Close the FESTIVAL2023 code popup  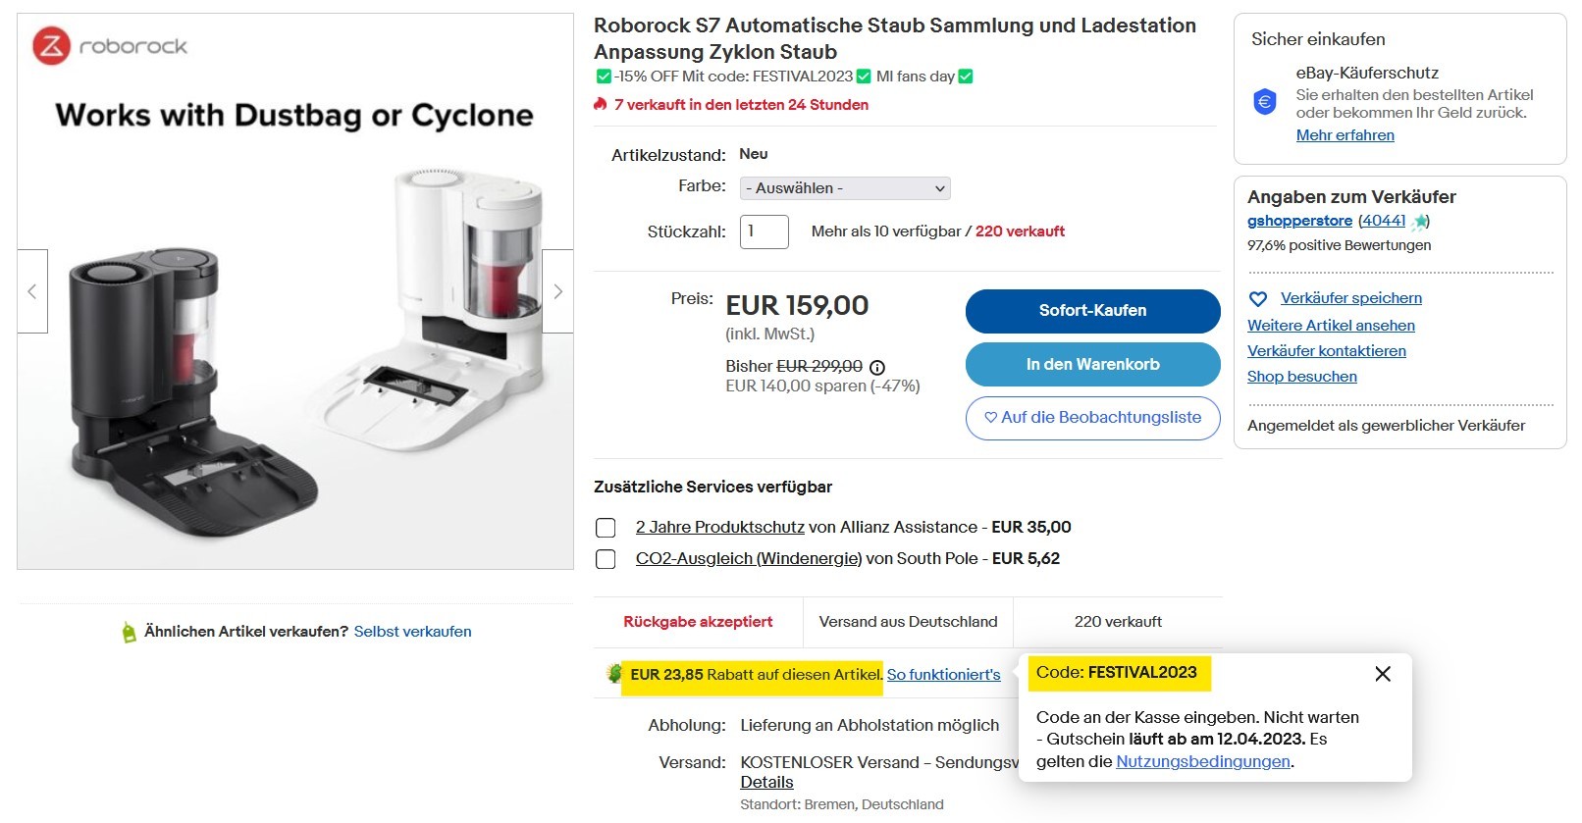click(1383, 674)
